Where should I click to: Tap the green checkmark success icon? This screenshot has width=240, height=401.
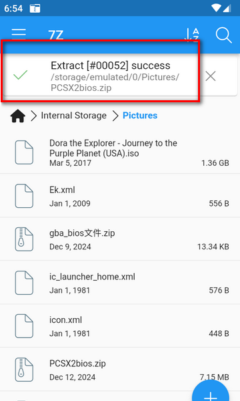20,75
